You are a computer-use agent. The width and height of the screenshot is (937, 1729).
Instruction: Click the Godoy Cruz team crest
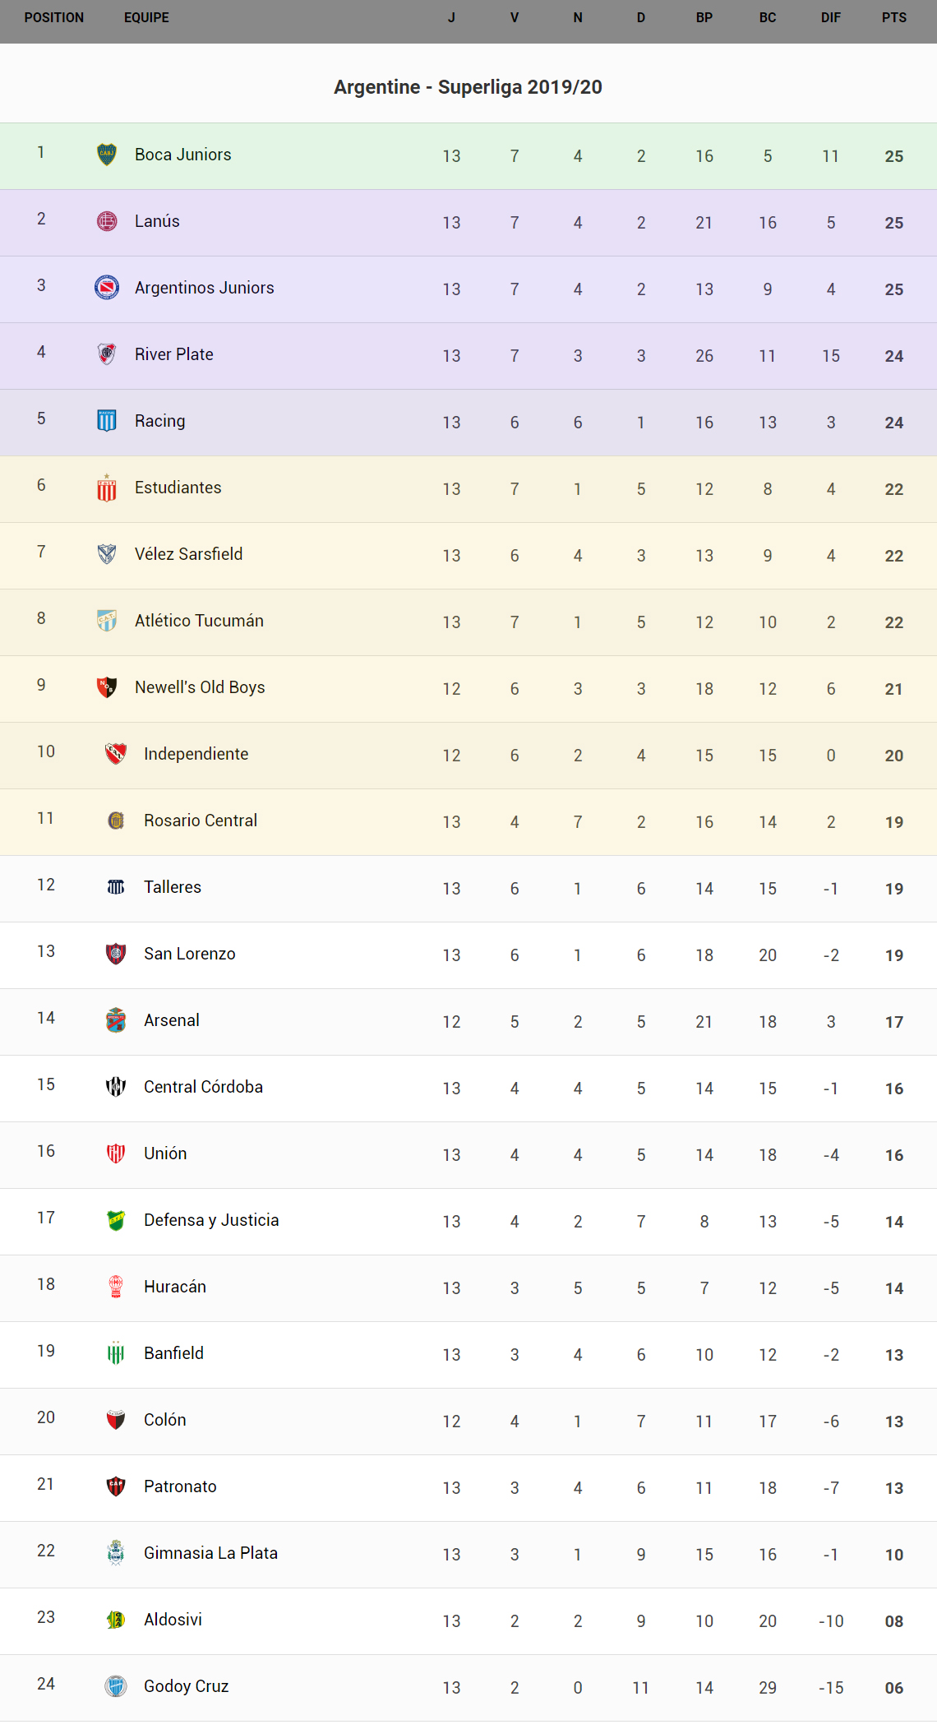(116, 1686)
